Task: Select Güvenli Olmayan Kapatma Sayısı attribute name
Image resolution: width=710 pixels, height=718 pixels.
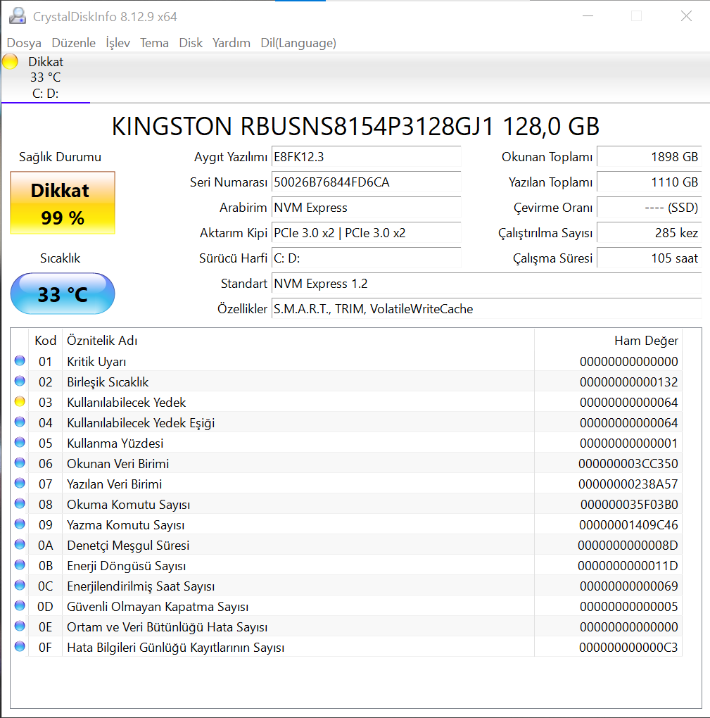Action: (158, 607)
